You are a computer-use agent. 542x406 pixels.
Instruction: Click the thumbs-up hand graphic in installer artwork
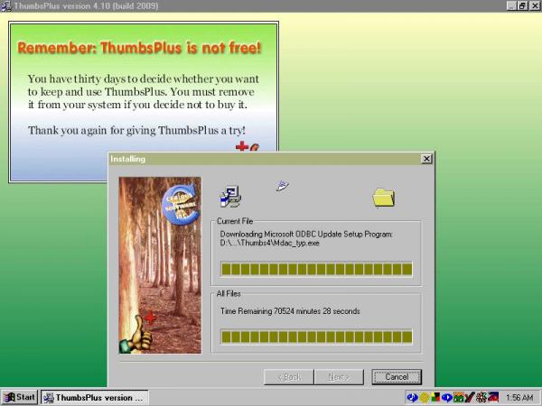click(x=135, y=336)
